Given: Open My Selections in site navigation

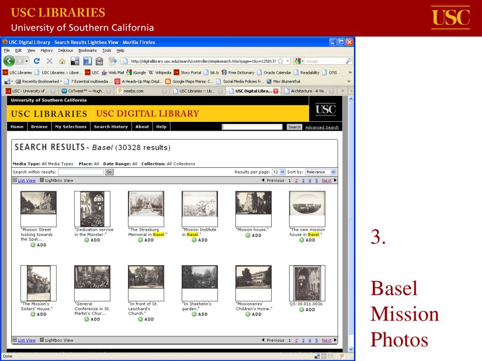Looking at the screenshot, I should [71, 126].
